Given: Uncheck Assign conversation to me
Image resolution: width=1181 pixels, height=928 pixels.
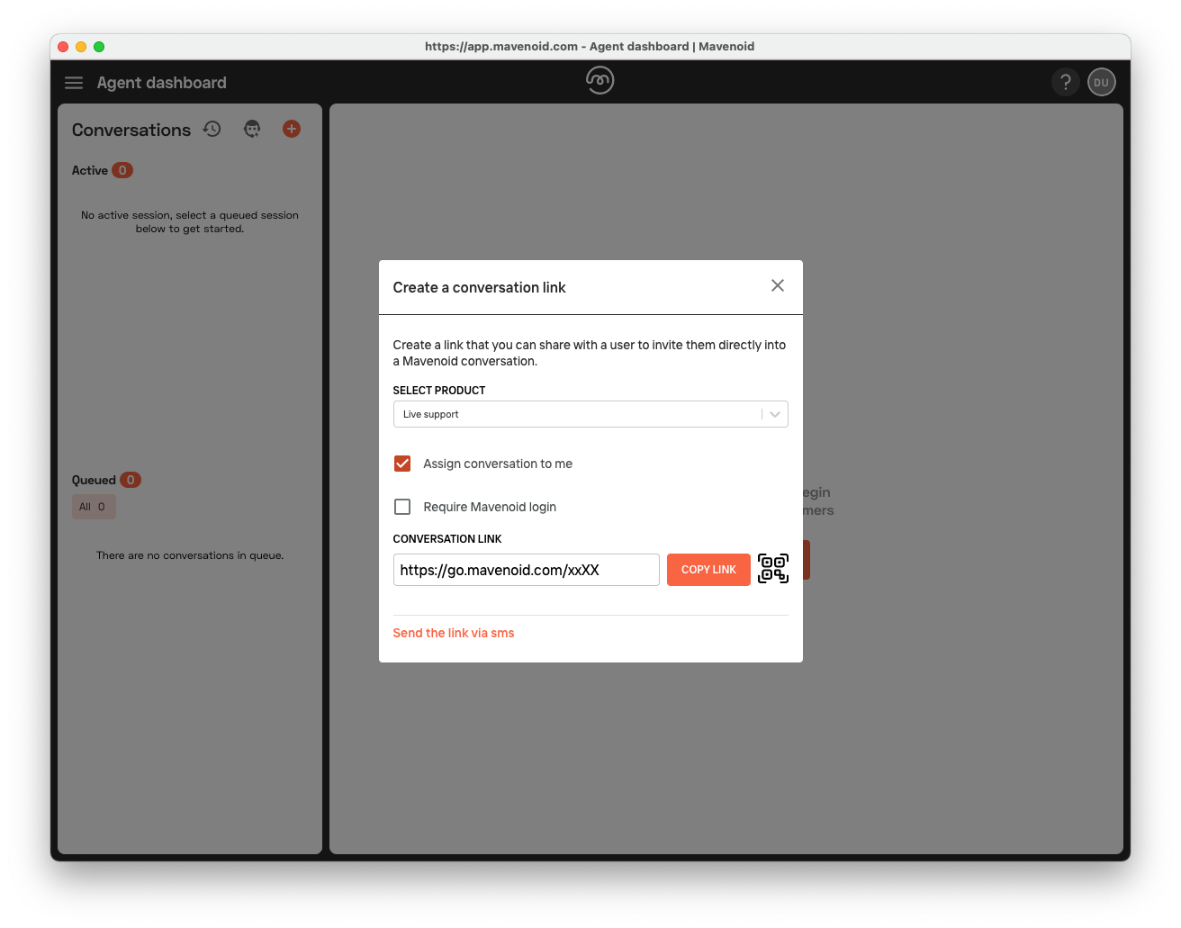Looking at the screenshot, I should coord(402,464).
